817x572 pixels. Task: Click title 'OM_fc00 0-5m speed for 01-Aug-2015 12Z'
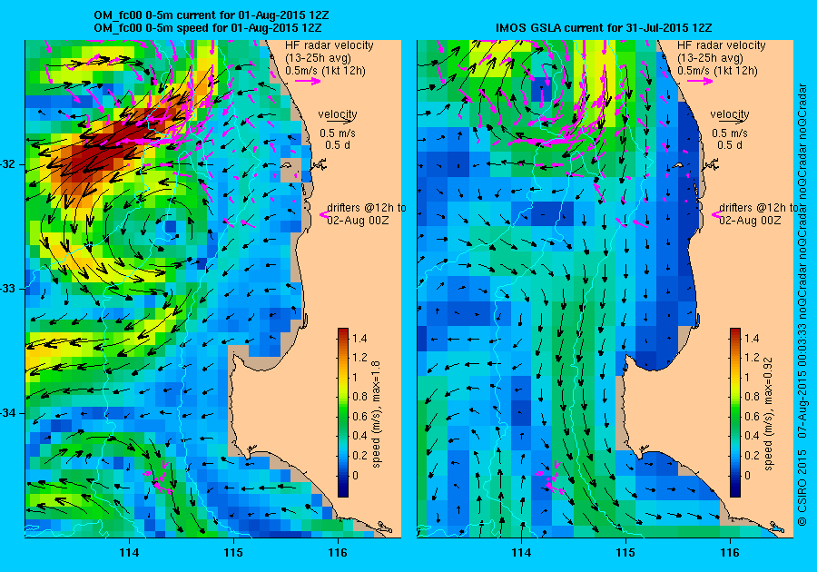click(x=207, y=27)
